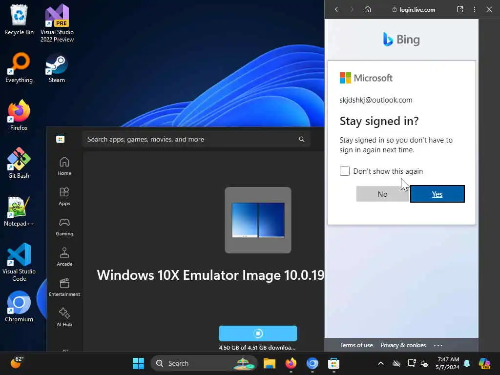Open the network display tray icon
The image size is (500, 375).
pos(412,363)
